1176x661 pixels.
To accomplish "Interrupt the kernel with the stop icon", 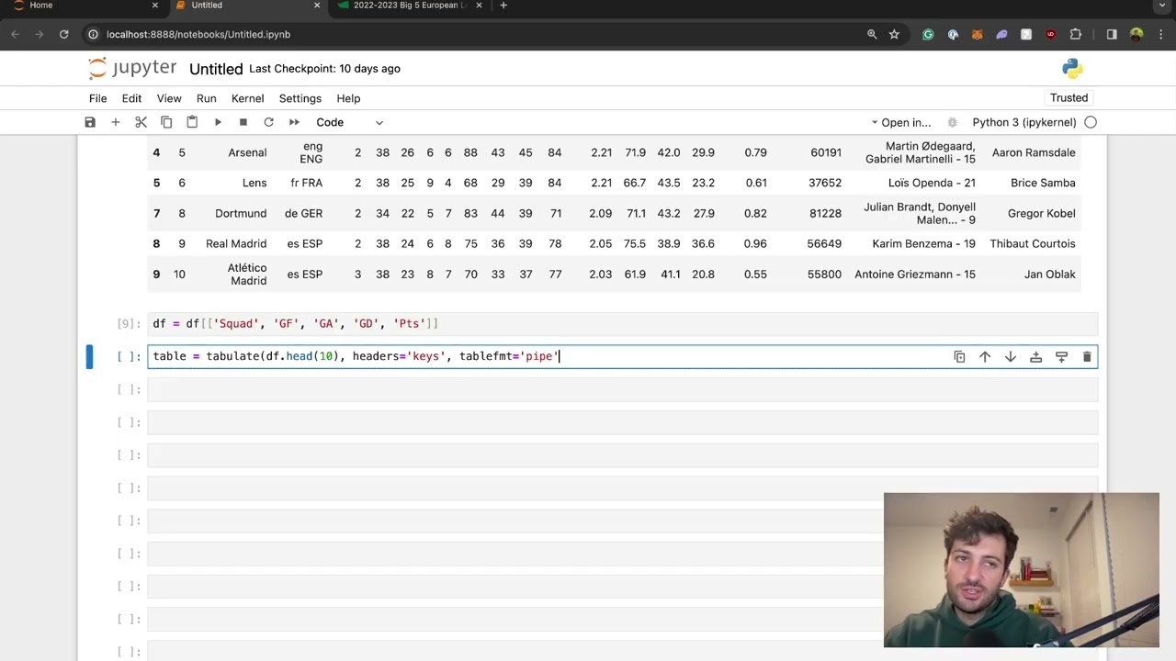I will coord(243,122).
